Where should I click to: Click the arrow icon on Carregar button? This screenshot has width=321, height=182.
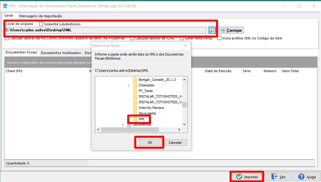[223, 30]
